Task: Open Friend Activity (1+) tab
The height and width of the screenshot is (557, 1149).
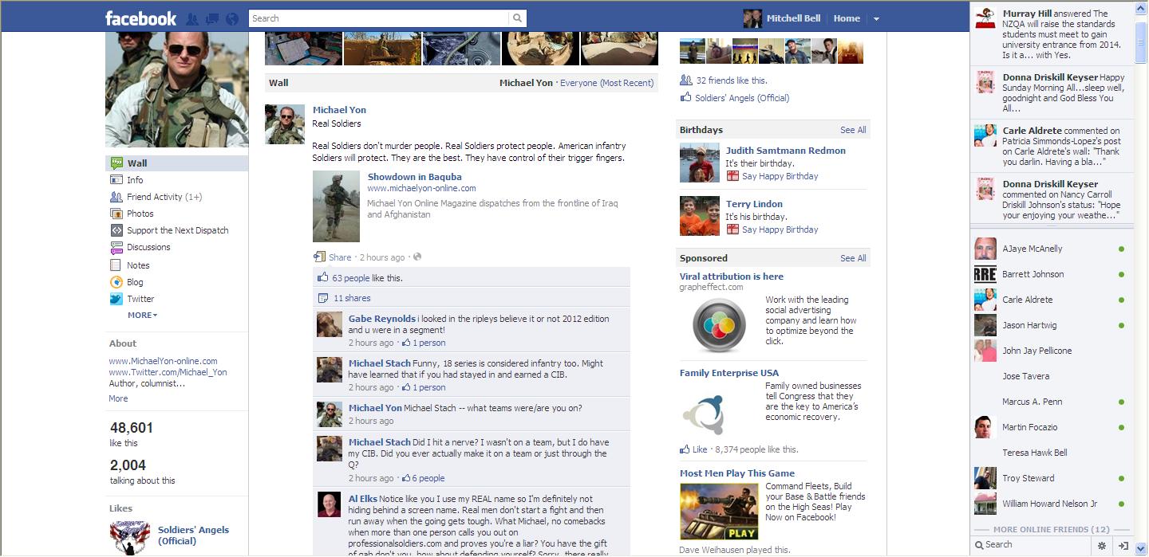Action: coord(164,197)
